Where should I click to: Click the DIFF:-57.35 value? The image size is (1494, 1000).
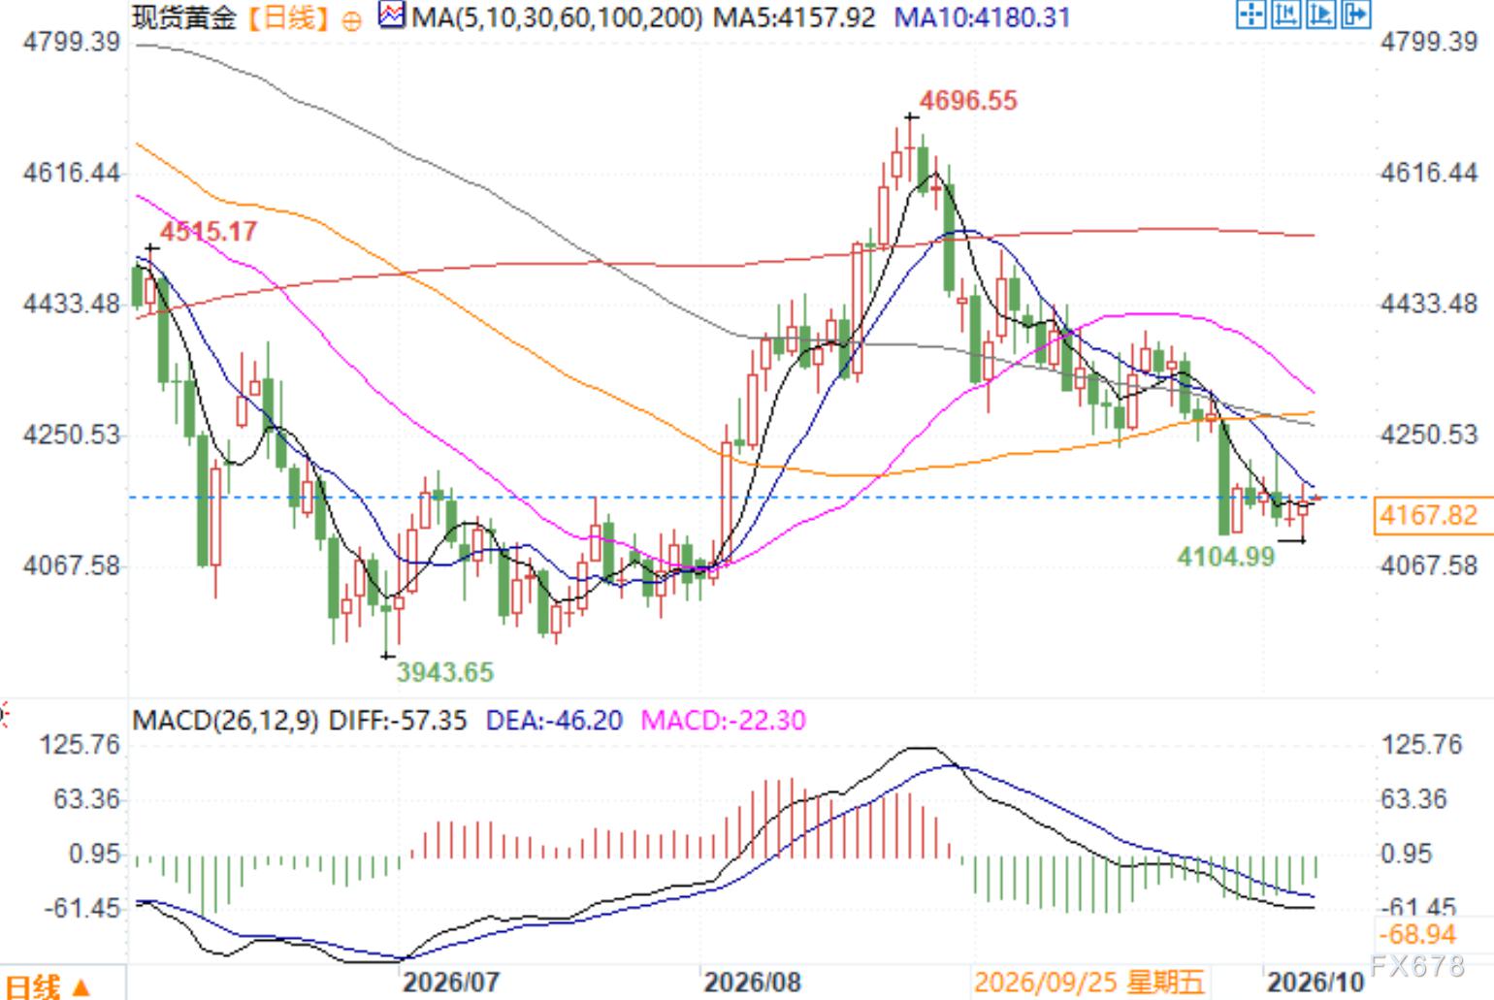398,721
